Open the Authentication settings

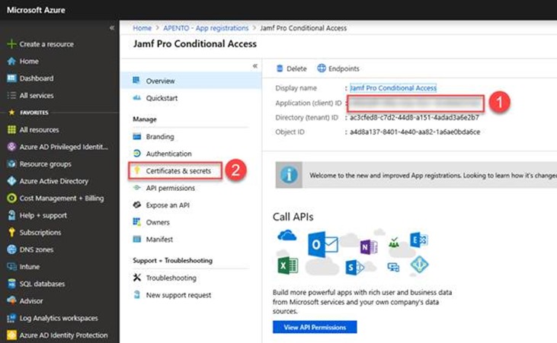pyautogui.click(x=168, y=154)
